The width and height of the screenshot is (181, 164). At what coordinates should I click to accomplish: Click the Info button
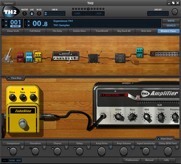click(166, 160)
